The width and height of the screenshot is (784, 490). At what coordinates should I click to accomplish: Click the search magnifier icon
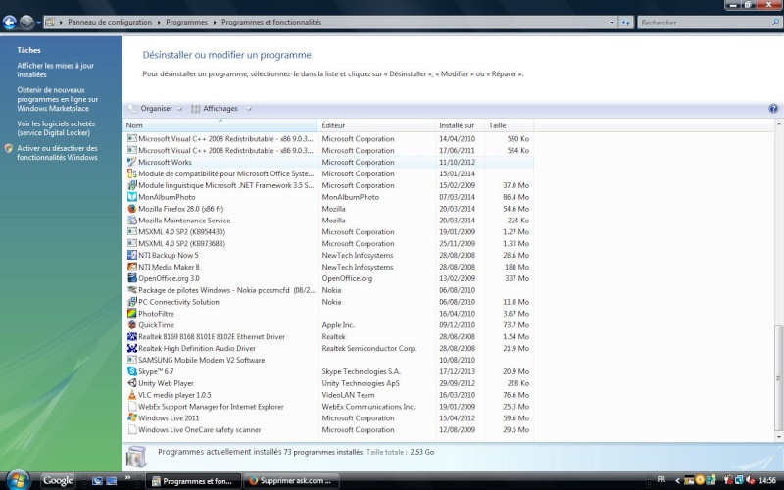pos(775,22)
